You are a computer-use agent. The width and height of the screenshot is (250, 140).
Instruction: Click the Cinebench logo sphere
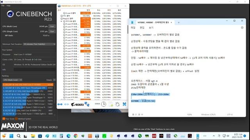coord(10,14)
